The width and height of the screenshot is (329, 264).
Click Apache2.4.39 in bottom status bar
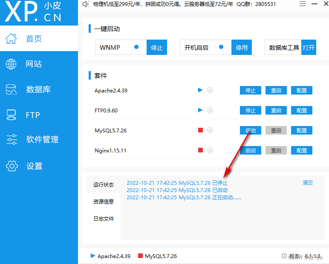pyautogui.click(x=110, y=256)
